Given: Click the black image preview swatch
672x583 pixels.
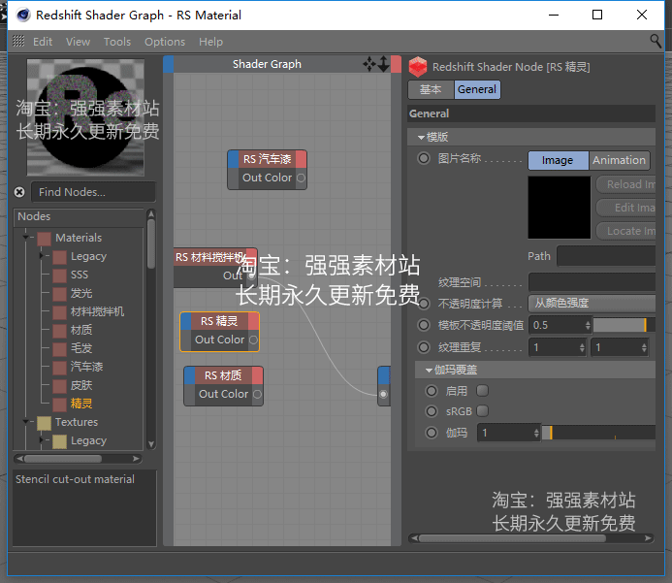Looking at the screenshot, I should tap(560, 208).
